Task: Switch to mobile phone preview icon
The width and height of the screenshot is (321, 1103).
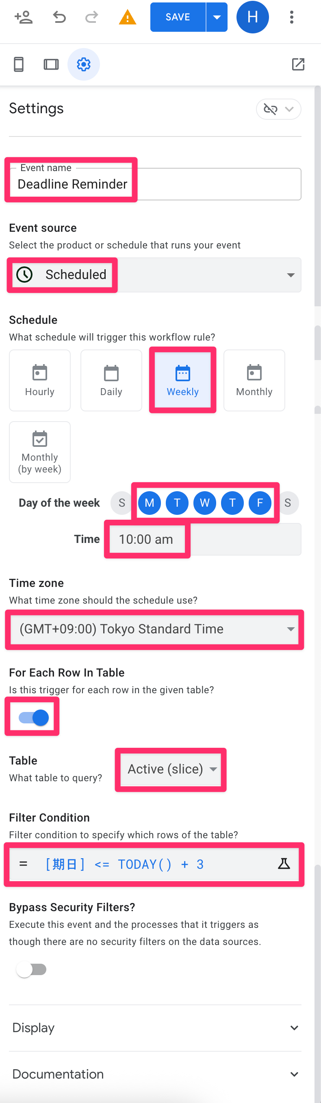Action: pyautogui.click(x=19, y=64)
